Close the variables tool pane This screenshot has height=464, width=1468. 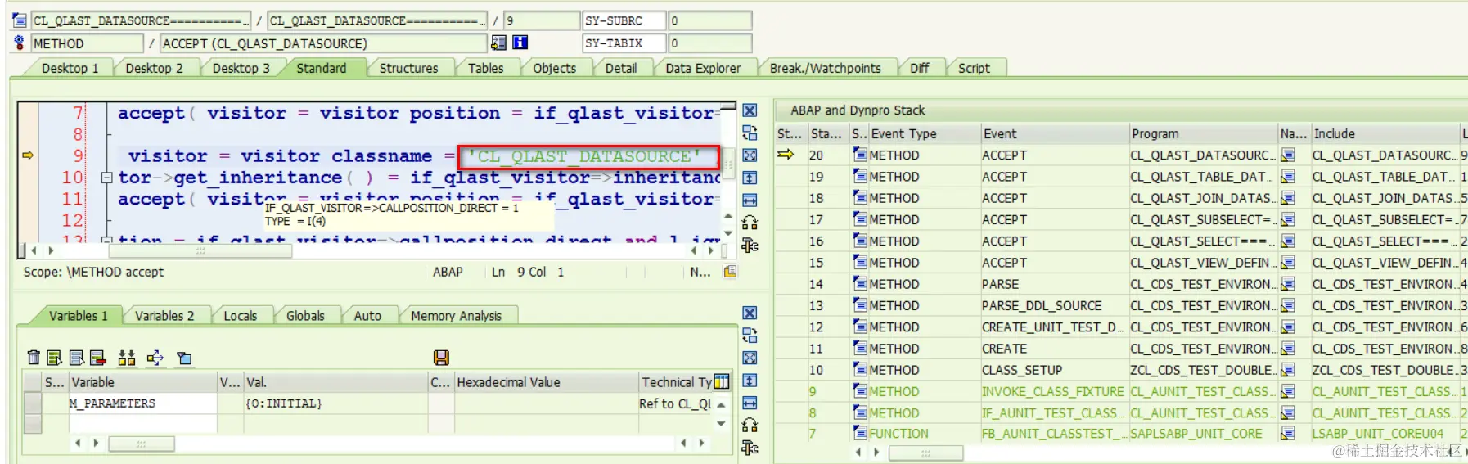750,313
